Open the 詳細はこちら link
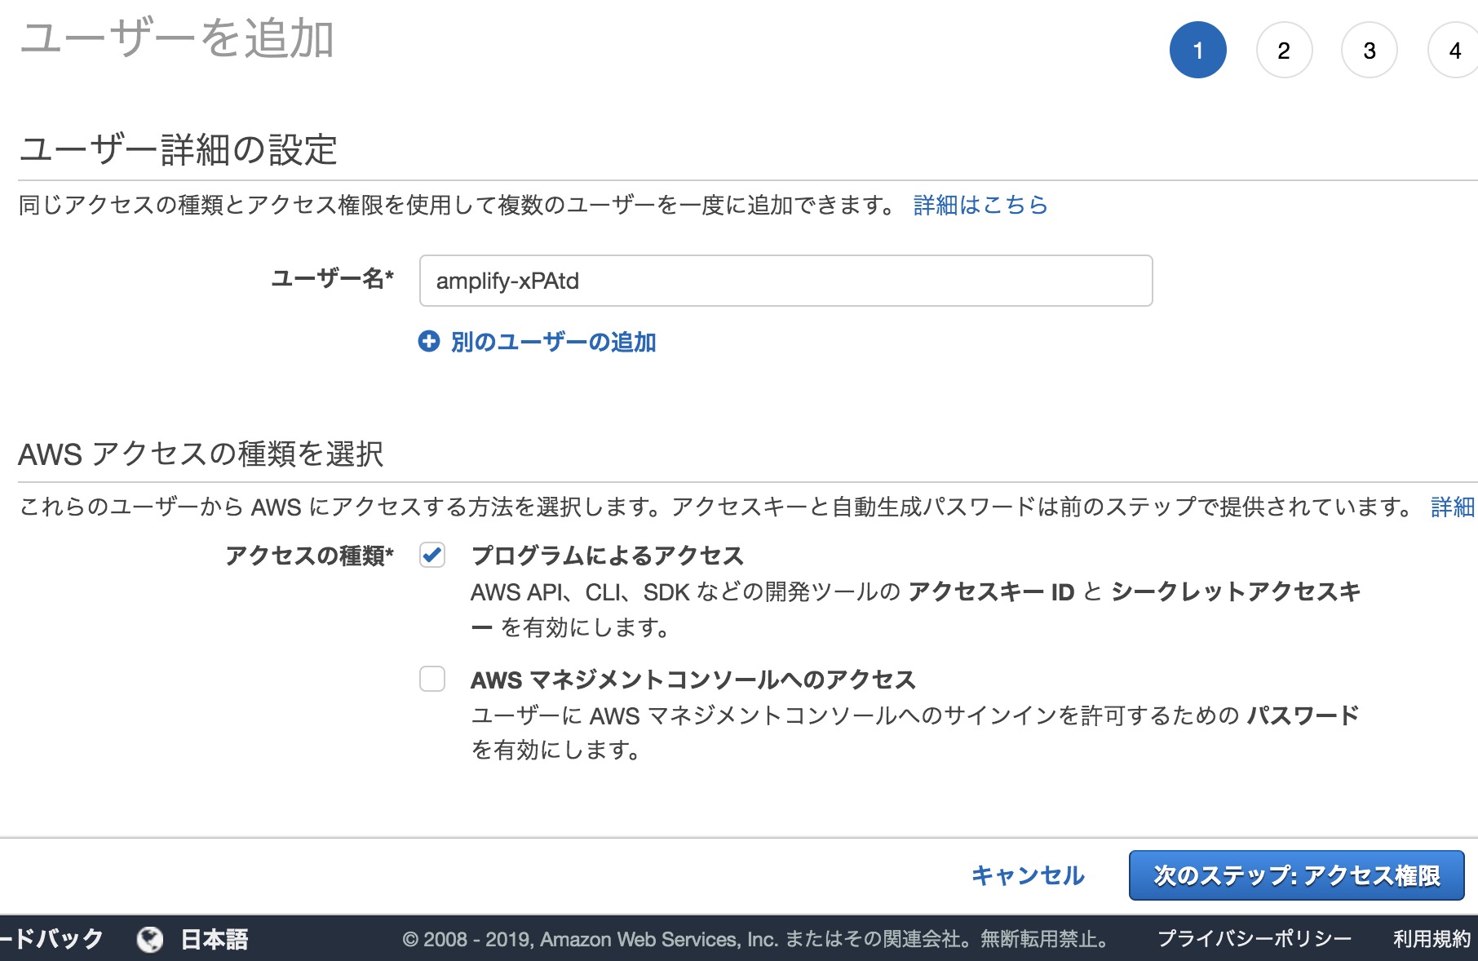 (x=980, y=205)
